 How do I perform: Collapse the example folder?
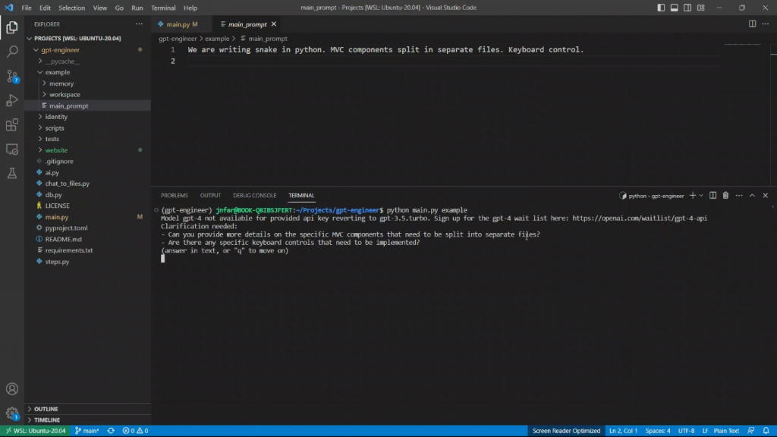tap(58, 72)
